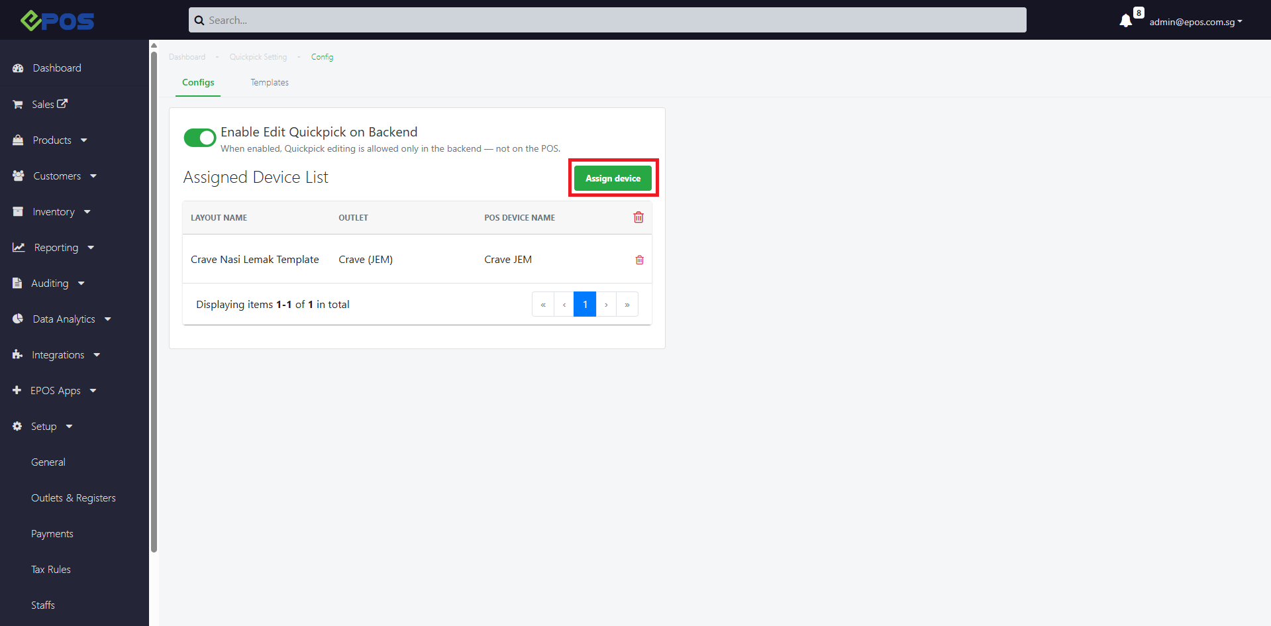Disable Edit Quickpick on Backend toggle
This screenshot has height=626, width=1271.
199,138
